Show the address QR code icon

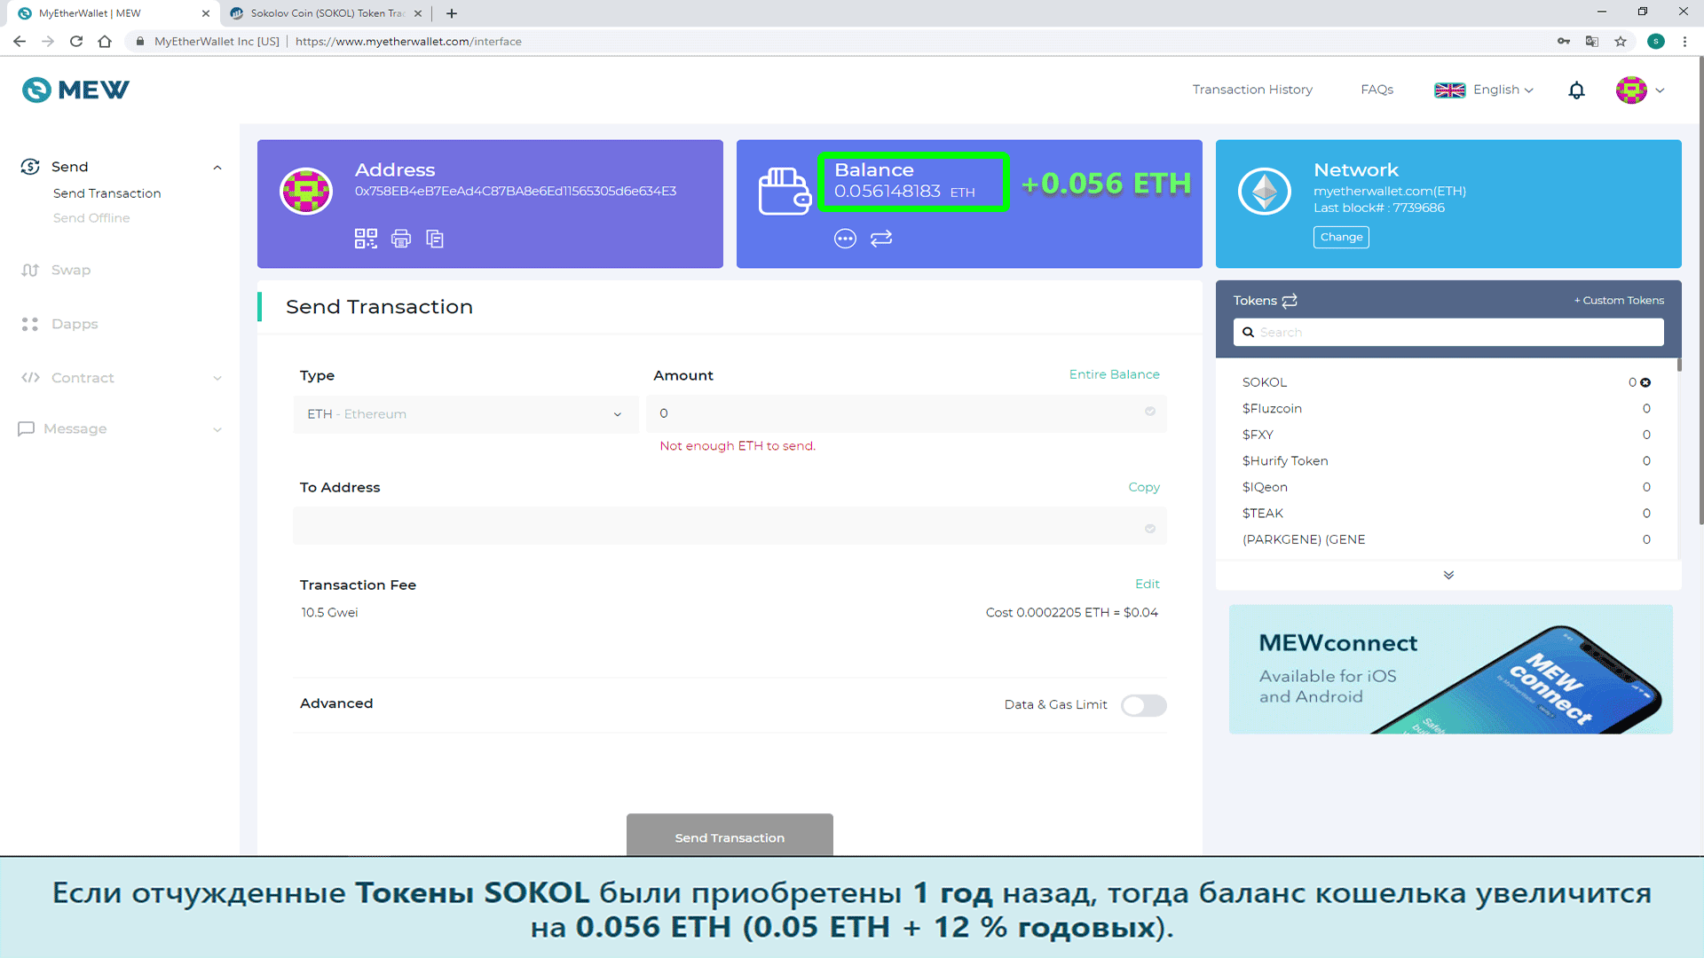coord(366,239)
